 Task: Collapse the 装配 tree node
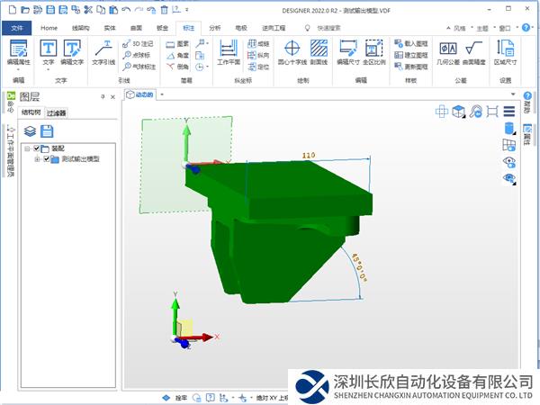27,148
